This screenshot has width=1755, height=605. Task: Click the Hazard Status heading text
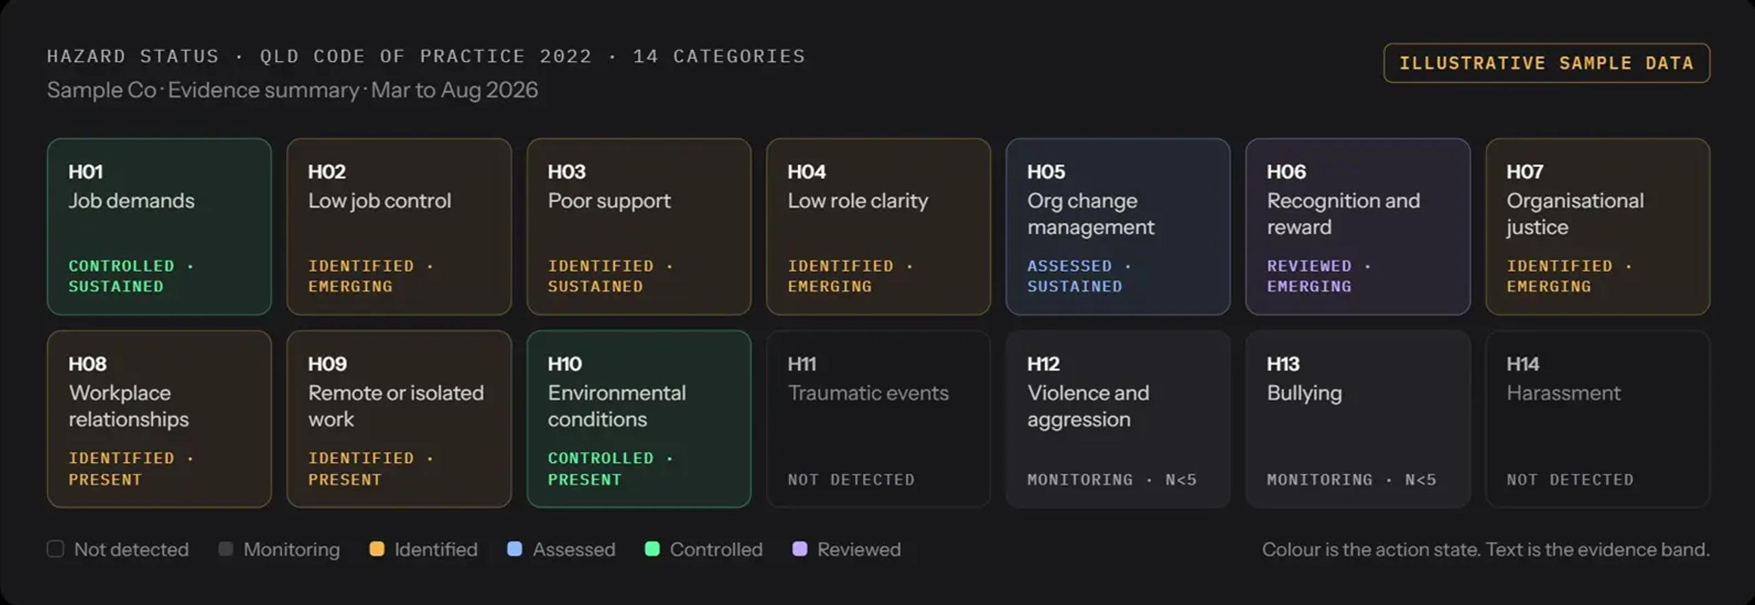coord(426,56)
